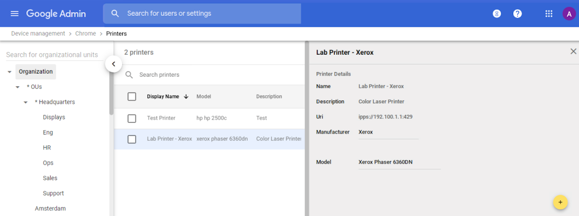
Task: Select the Support organizational unit
Action: pos(53,193)
